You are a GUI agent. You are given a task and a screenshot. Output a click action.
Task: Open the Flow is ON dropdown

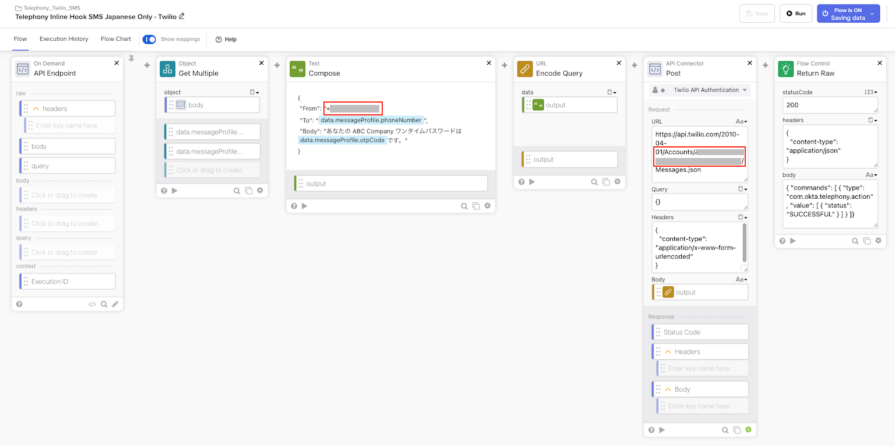[872, 13]
